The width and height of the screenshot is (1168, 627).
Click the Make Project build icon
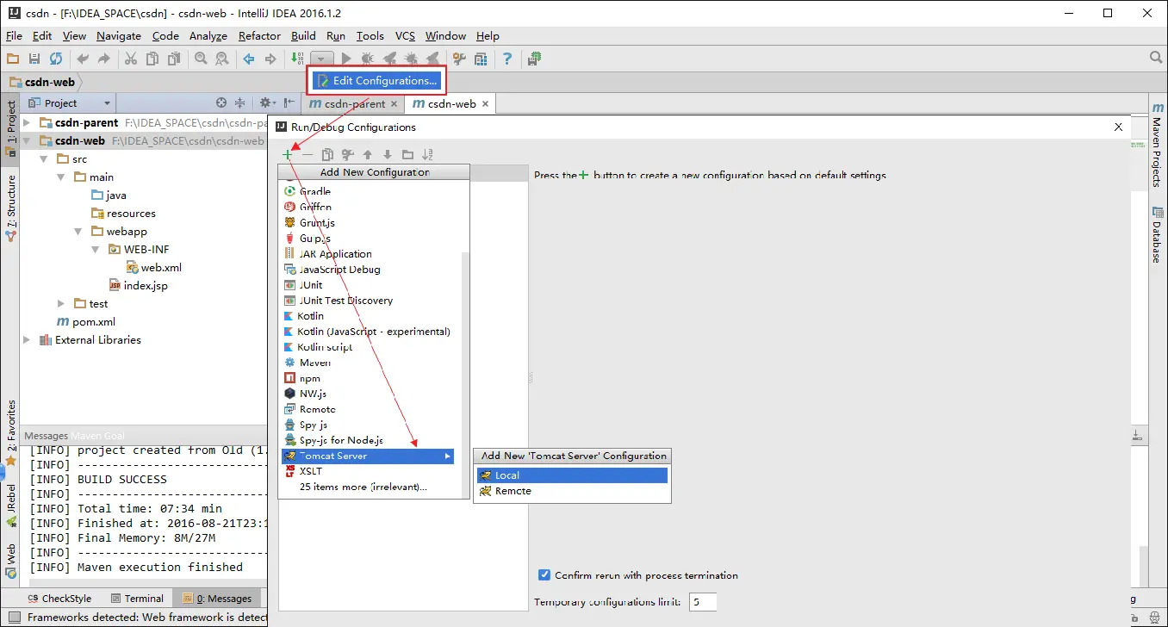(x=297, y=59)
